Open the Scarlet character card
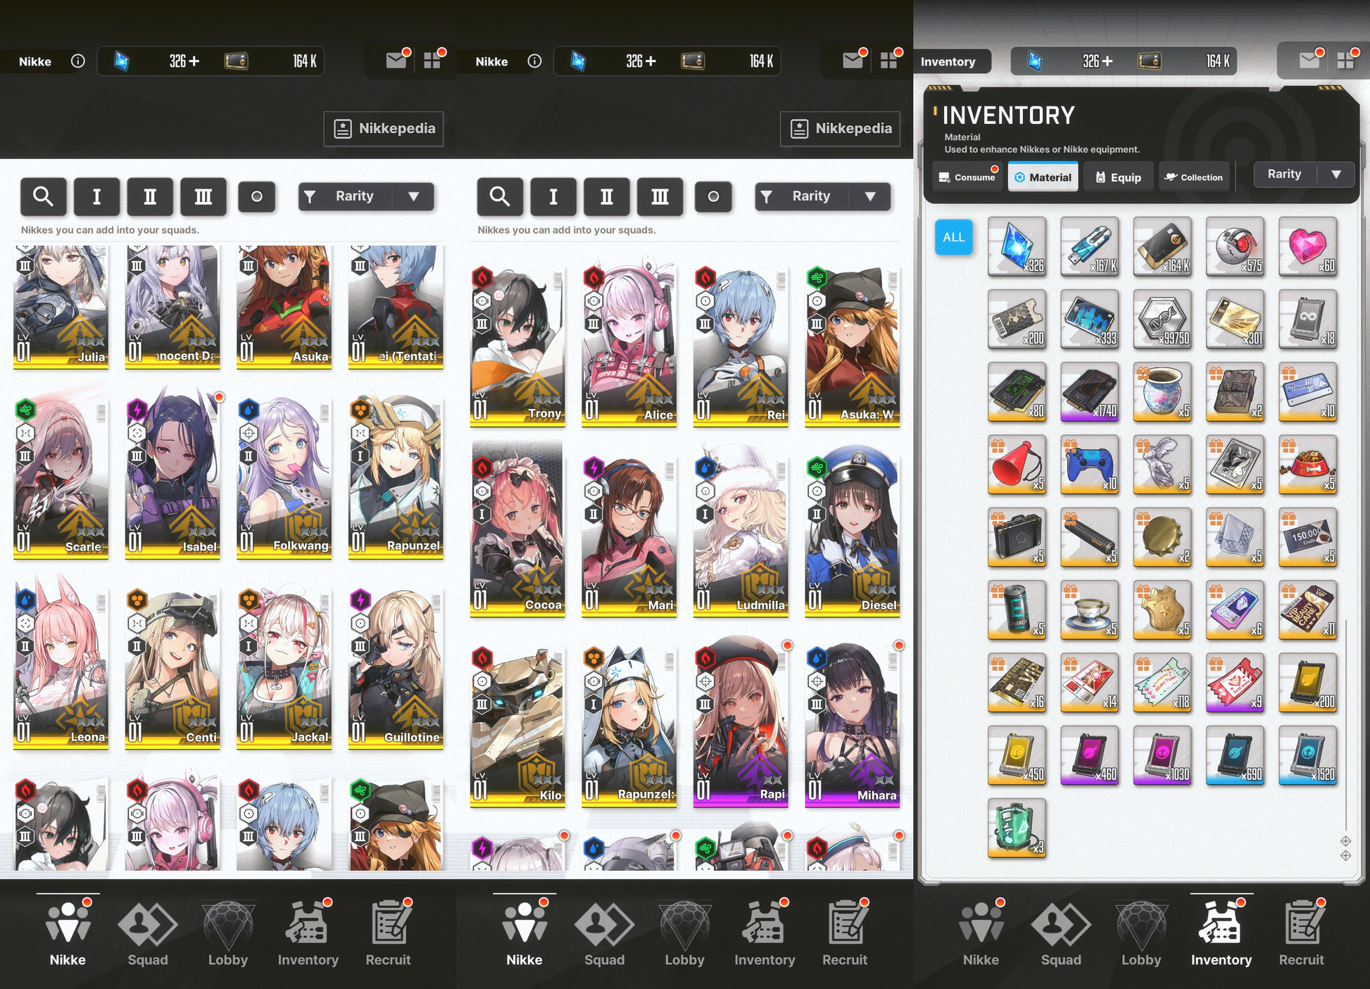Screen dimensions: 1370x989 pos(61,479)
